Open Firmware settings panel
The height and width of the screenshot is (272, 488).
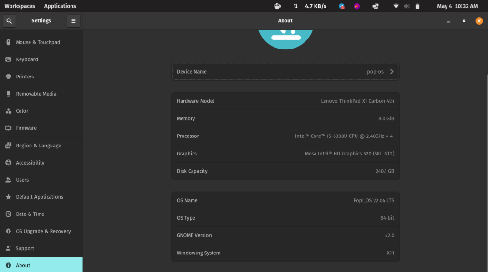tap(41, 128)
